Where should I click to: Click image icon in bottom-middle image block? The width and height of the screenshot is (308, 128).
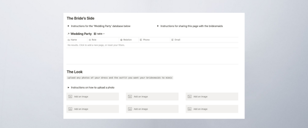130,109
